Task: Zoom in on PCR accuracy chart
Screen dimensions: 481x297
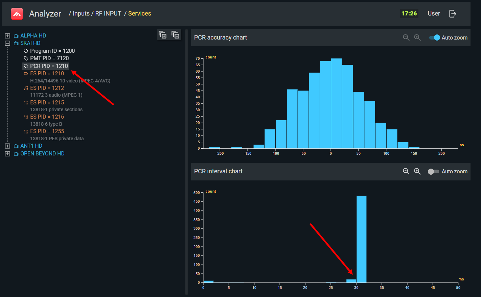Action: point(417,38)
